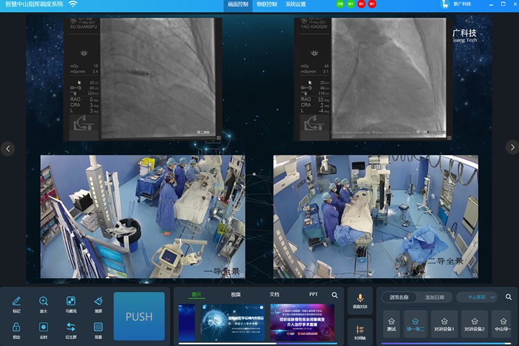Expand the 中山医院 hospital dropdown
Image resolution: width=519 pixels, height=346 pixels.
[x=476, y=297]
